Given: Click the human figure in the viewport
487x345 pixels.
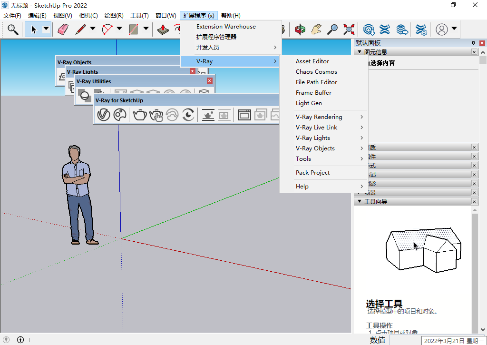Looking at the screenshot, I should [78, 195].
